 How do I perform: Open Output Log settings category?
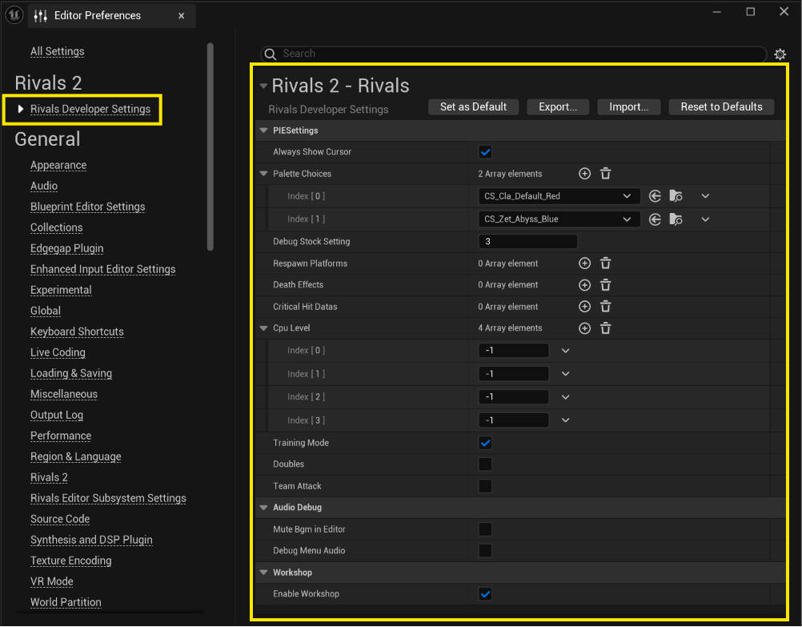[56, 415]
